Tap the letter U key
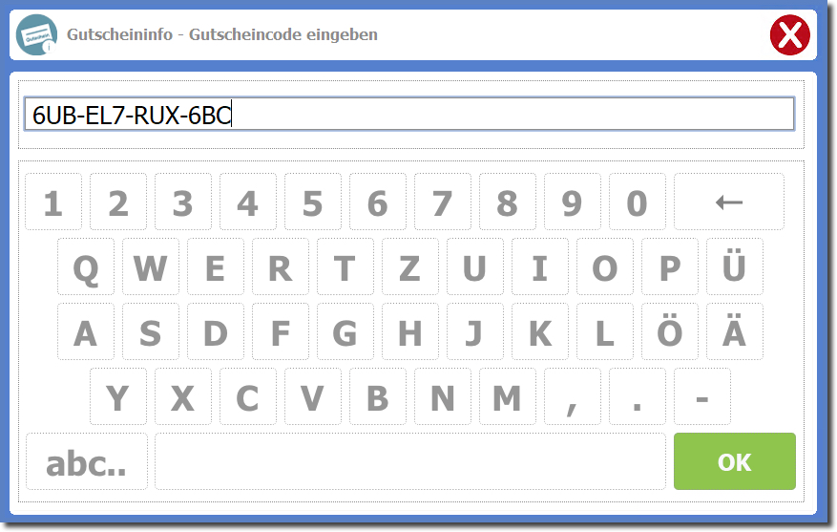The image size is (837, 532). (474, 266)
